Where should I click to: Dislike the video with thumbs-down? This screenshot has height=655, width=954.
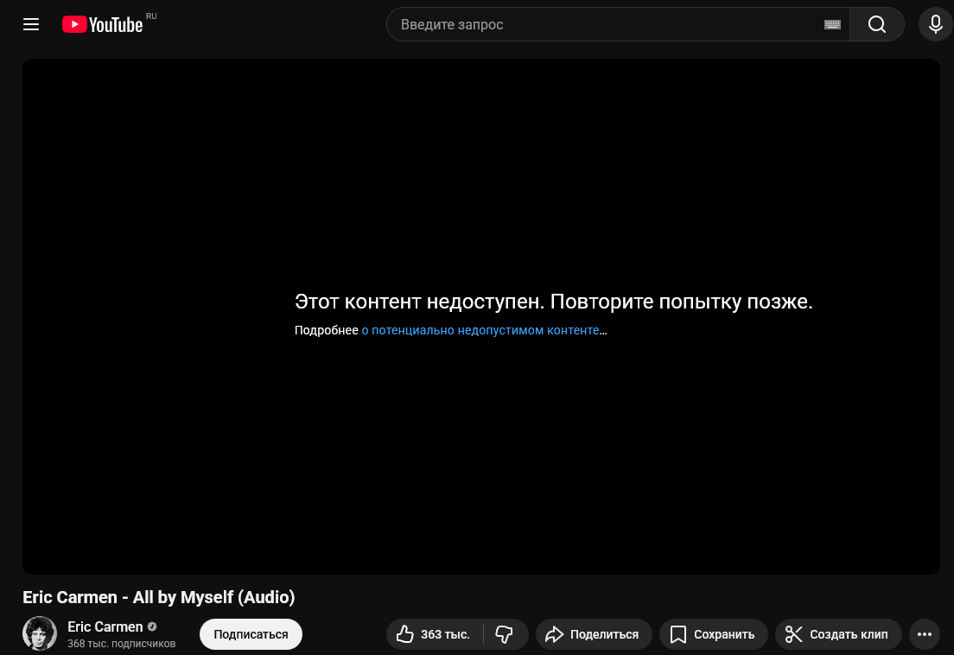point(505,634)
